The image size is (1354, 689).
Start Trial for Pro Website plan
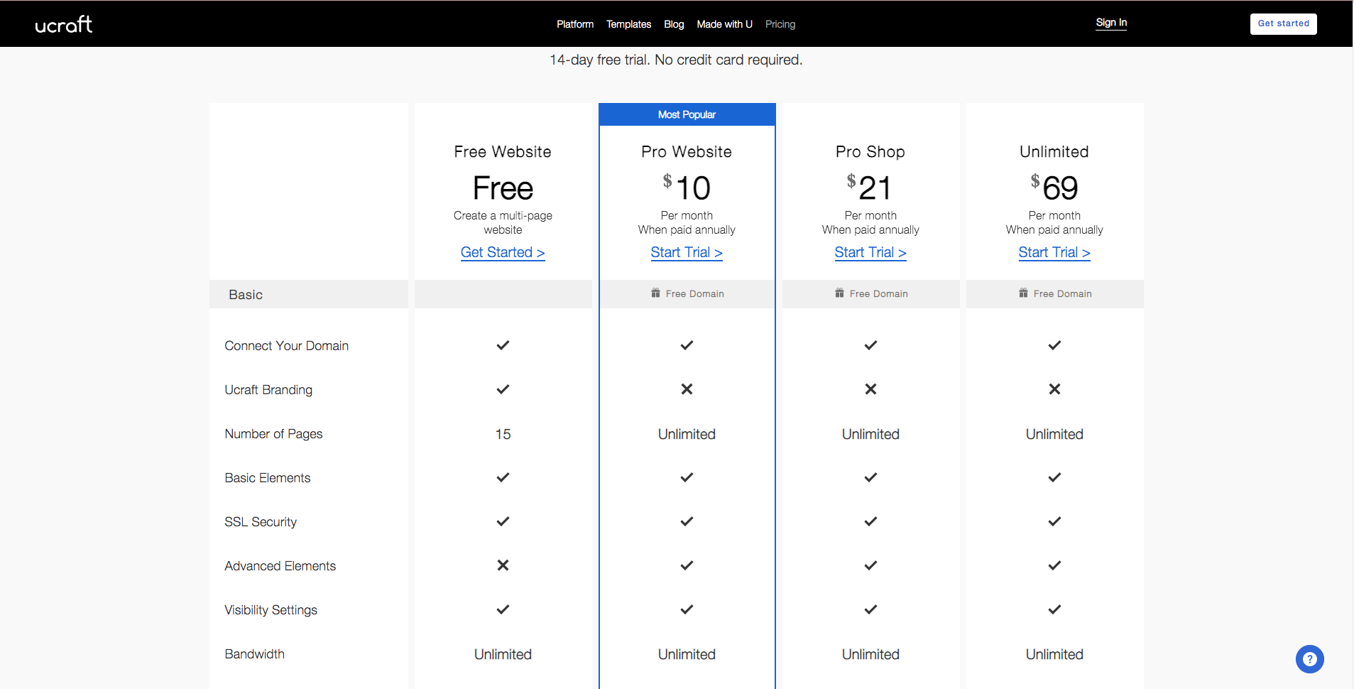click(x=687, y=253)
